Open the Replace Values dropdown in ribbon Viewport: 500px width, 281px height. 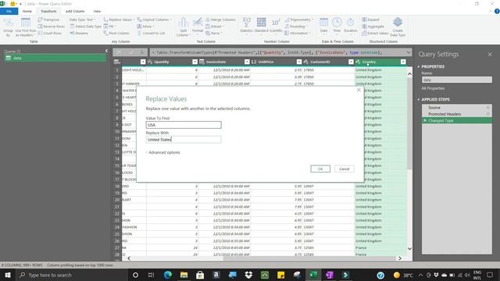tap(120, 20)
